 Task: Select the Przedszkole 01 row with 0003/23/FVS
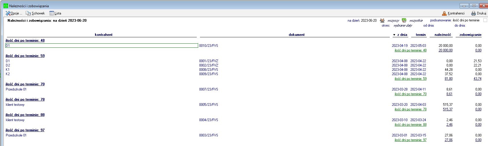click(x=16, y=135)
